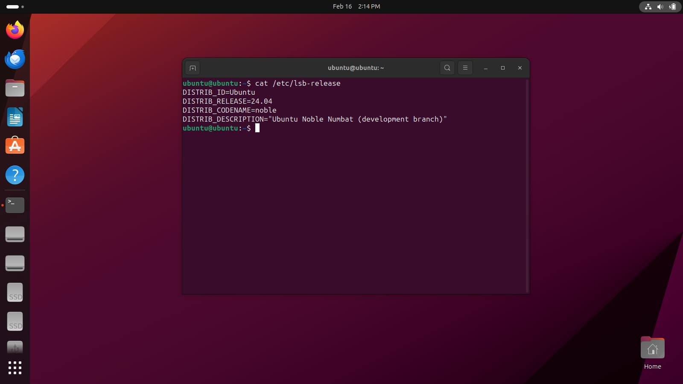This screenshot has width=683, height=384.
Task: Open the first drive icon in dock
Action: pos(15,234)
